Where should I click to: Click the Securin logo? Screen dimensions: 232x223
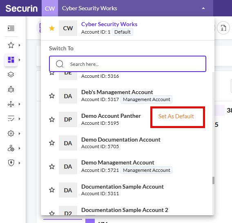point(22,8)
